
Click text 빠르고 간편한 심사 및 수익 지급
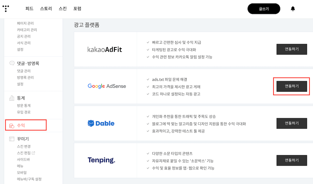(x=177, y=42)
